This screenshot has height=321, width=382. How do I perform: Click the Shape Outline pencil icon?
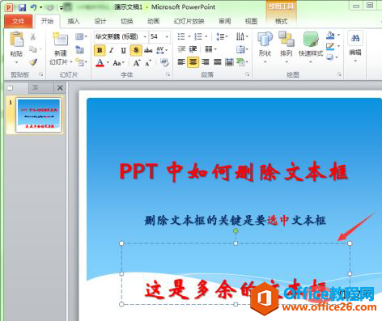coord(330,46)
